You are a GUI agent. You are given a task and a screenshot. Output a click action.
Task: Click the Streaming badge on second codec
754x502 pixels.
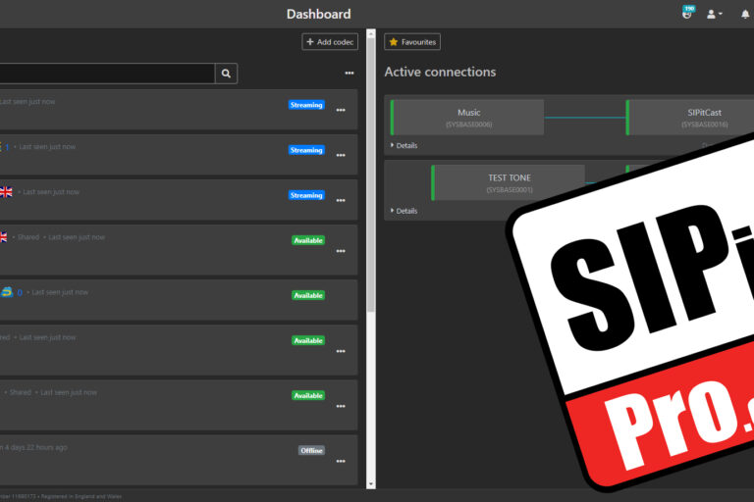pyautogui.click(x=306, y=150)
